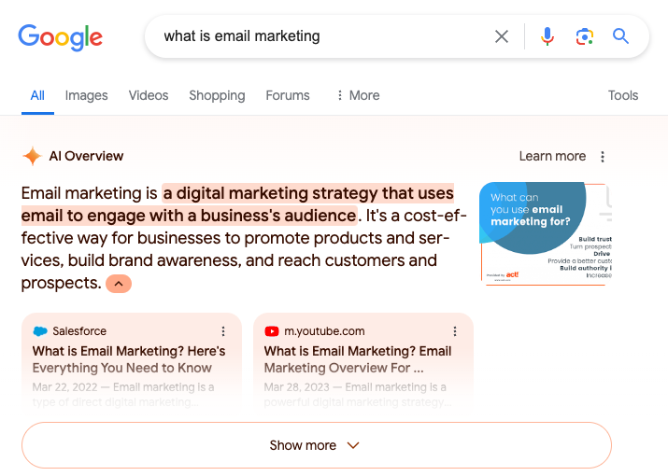Open AI Overview three-dot options menu
The height and width of the screenshot is (476, 668).
tap(603, 157)
